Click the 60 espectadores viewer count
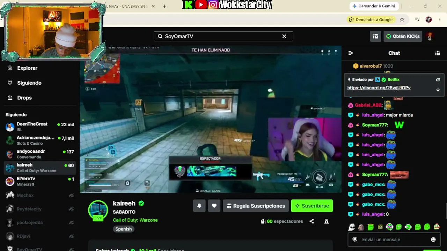 pyautogui.click(x=282, y=221)
